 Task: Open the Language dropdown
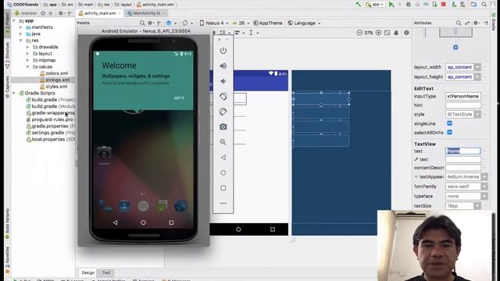(x=304, y=23)
